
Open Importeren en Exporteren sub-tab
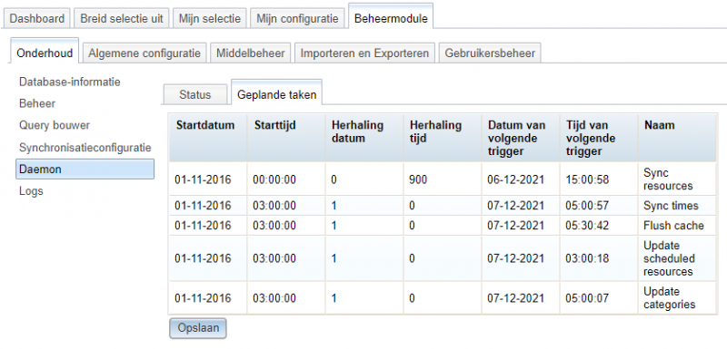(x=364, y=53)
